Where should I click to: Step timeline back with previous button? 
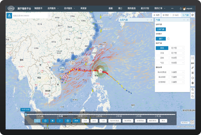click(37, 121)
